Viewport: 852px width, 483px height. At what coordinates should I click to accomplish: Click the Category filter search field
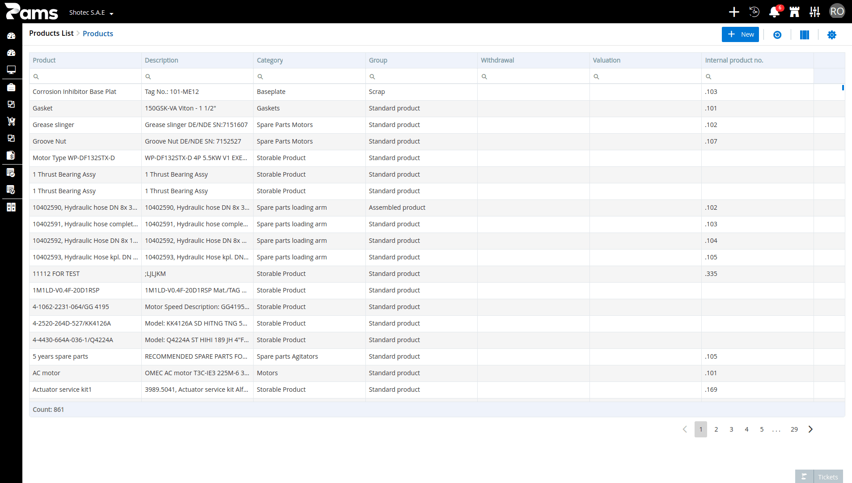309,76
